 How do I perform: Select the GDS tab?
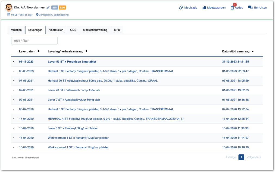click(x=73, y=30)
